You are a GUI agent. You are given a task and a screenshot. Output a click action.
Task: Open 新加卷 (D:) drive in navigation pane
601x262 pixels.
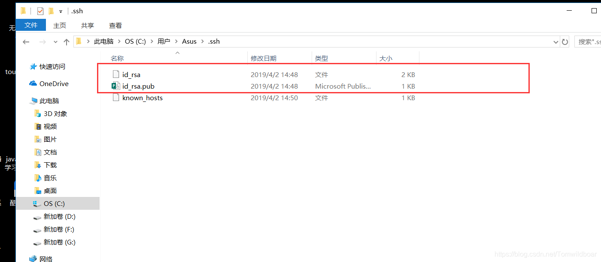point(60,216)
